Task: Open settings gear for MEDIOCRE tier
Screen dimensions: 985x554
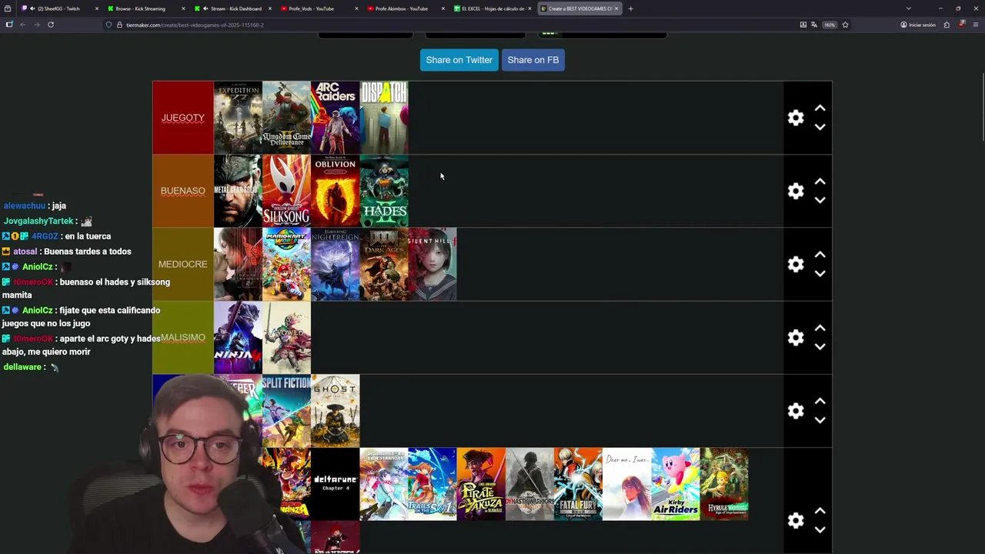Action: (x=796, y=264)
